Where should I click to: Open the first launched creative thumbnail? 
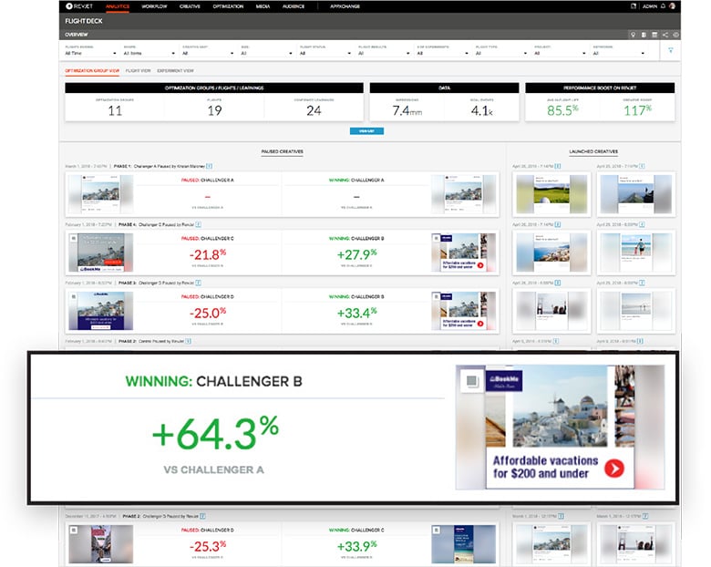(x=539, y=193)
